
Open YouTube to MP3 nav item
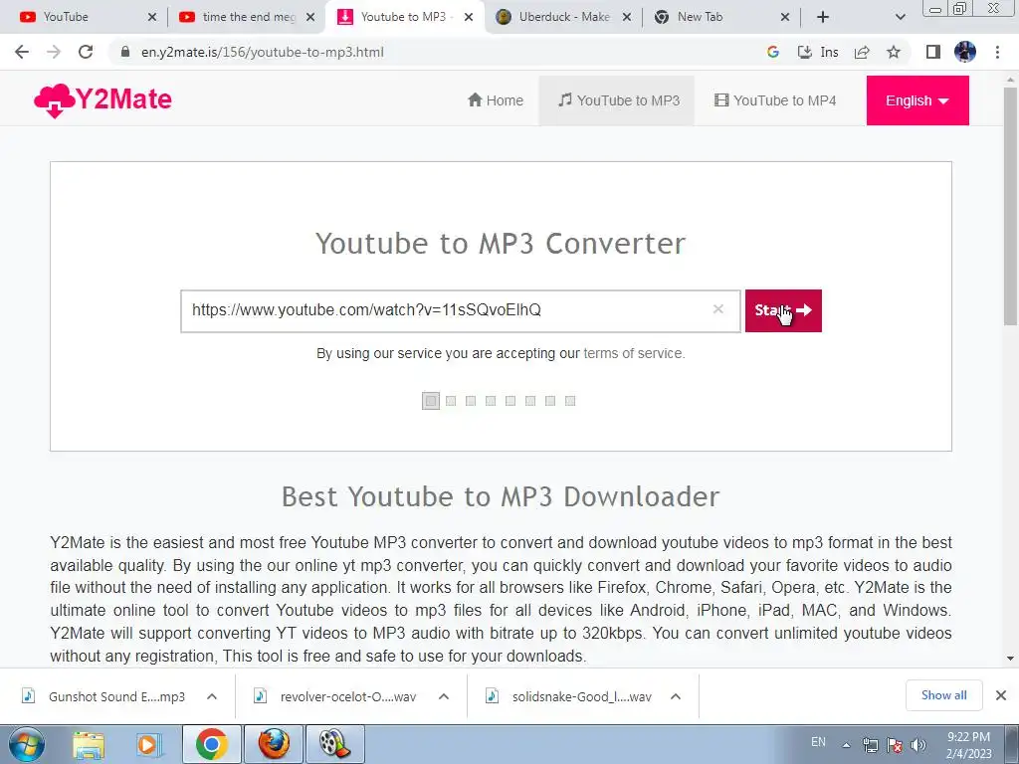click(x=617, y=100)
